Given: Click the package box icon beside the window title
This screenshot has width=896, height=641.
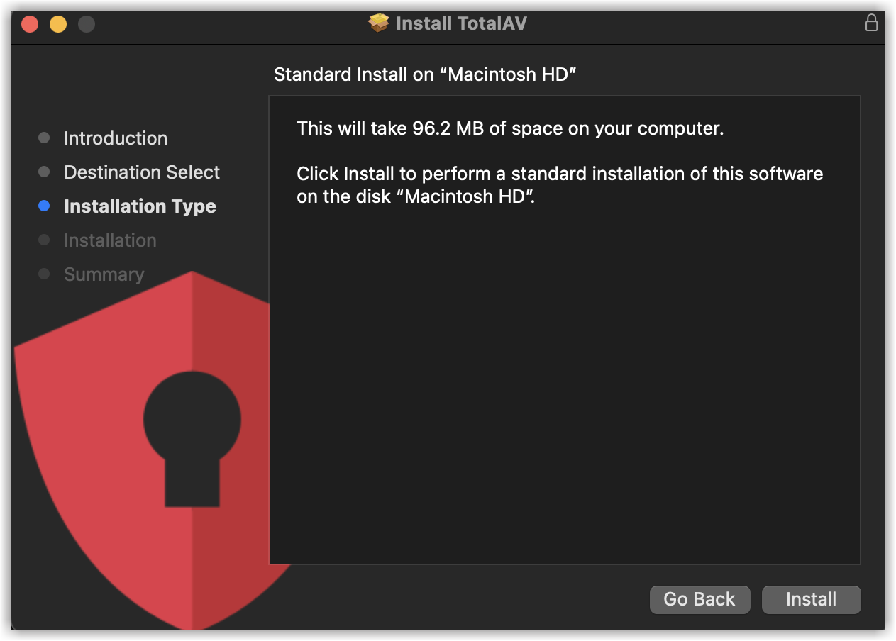Looking at the screenshot, I should tap(379, 23).
